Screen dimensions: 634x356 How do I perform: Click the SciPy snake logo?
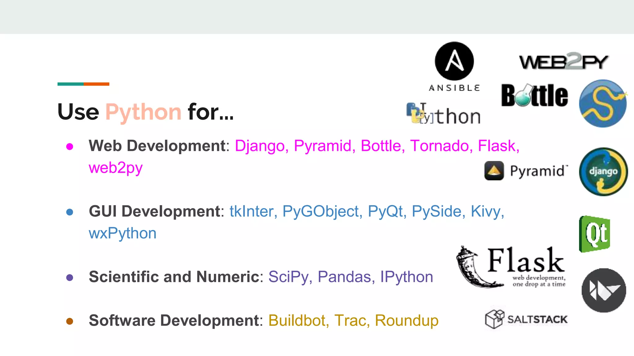603,104
